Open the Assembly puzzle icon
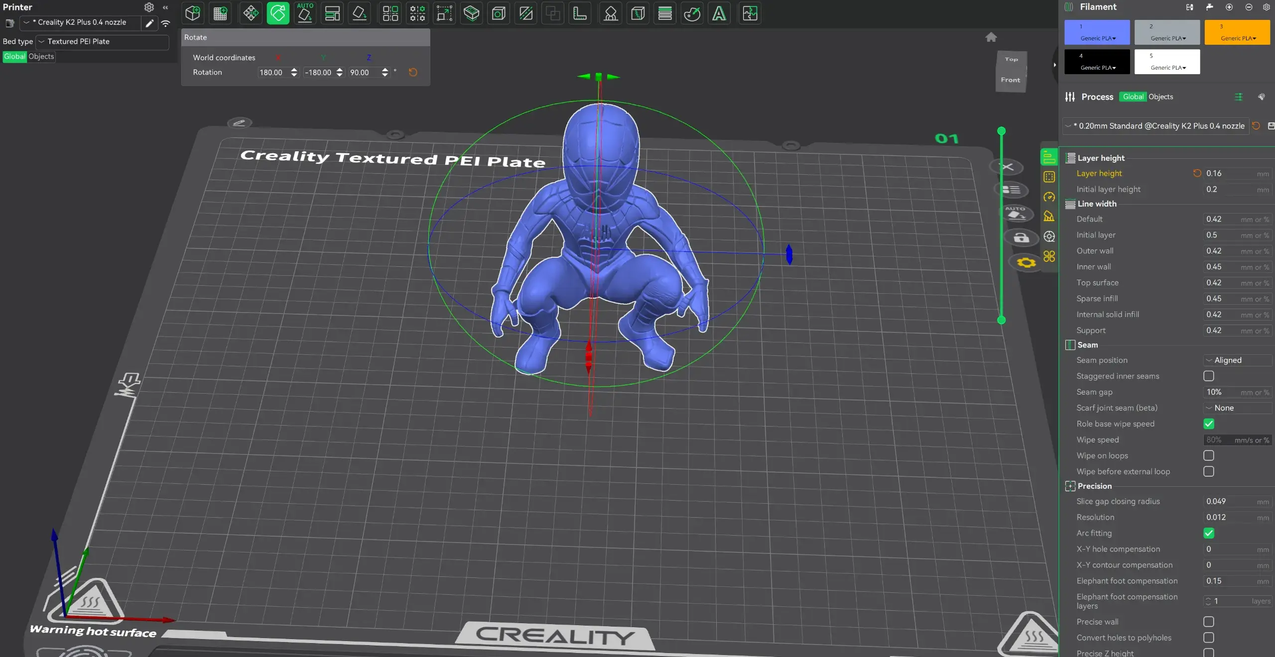This screenshot has height=657, width=1275. tap(750, 13)
